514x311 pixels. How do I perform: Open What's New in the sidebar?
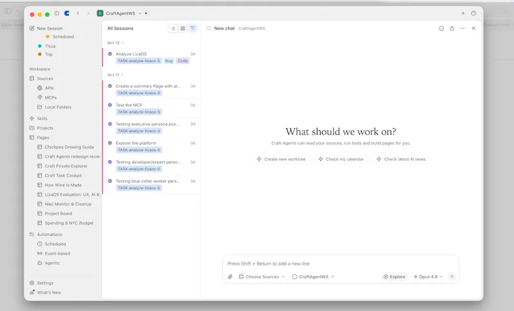click(x=45, y=292)
